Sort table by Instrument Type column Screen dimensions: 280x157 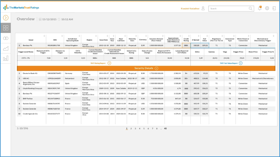(x=234, y=36)
